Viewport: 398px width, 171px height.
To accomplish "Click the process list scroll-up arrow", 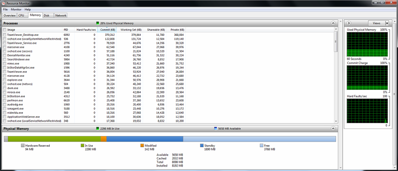I will tap(336, 29).
